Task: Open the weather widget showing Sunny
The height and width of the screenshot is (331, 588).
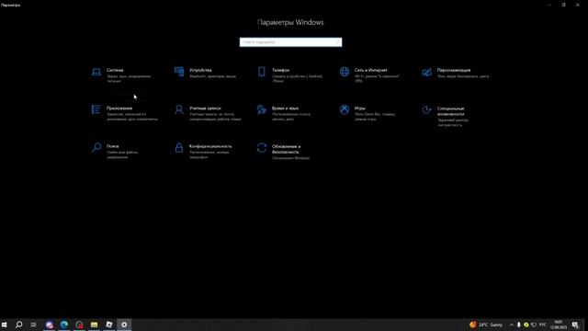Action: tap(486, 325)
